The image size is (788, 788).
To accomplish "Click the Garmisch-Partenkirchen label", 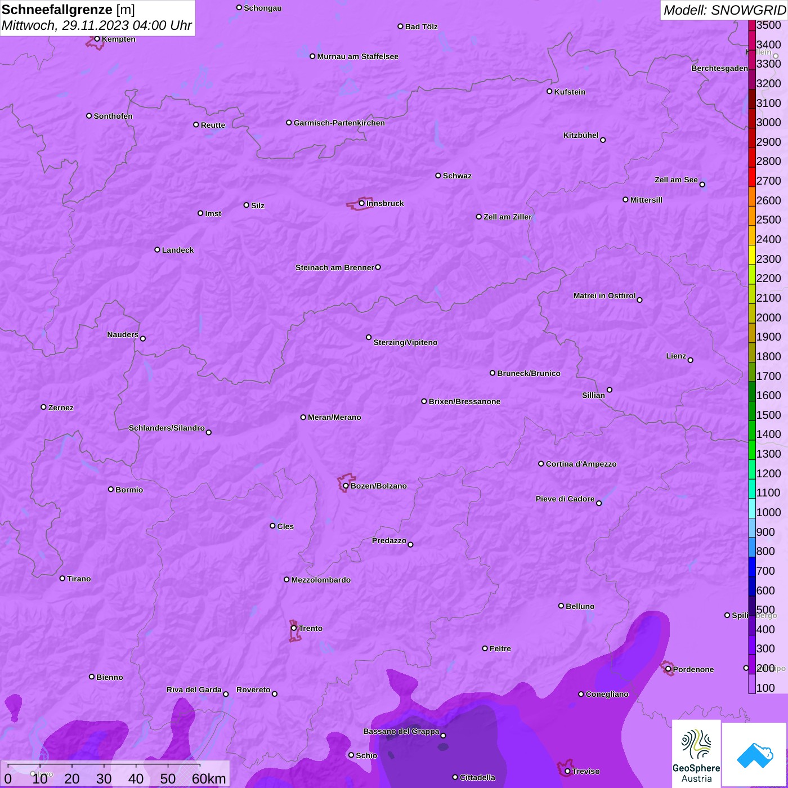I will (339, 123).
